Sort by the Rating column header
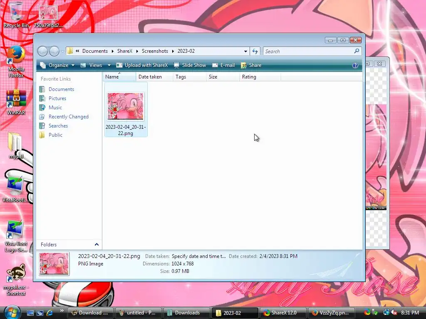This screenshot has height=319, width=426. click(x=260, y=77)
